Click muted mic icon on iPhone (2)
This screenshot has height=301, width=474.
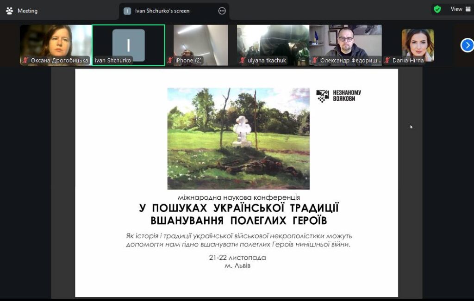pyautogui.click(x=170, y=61)
